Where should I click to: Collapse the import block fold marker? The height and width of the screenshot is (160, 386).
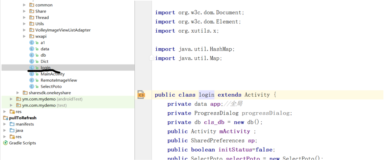152,58
